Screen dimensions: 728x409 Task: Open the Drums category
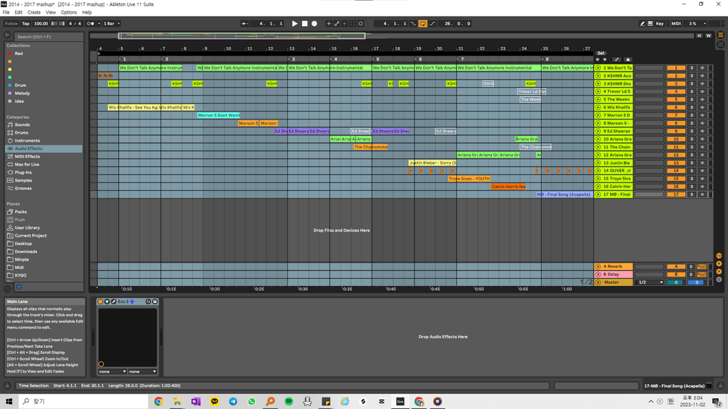tap(21, 132)
